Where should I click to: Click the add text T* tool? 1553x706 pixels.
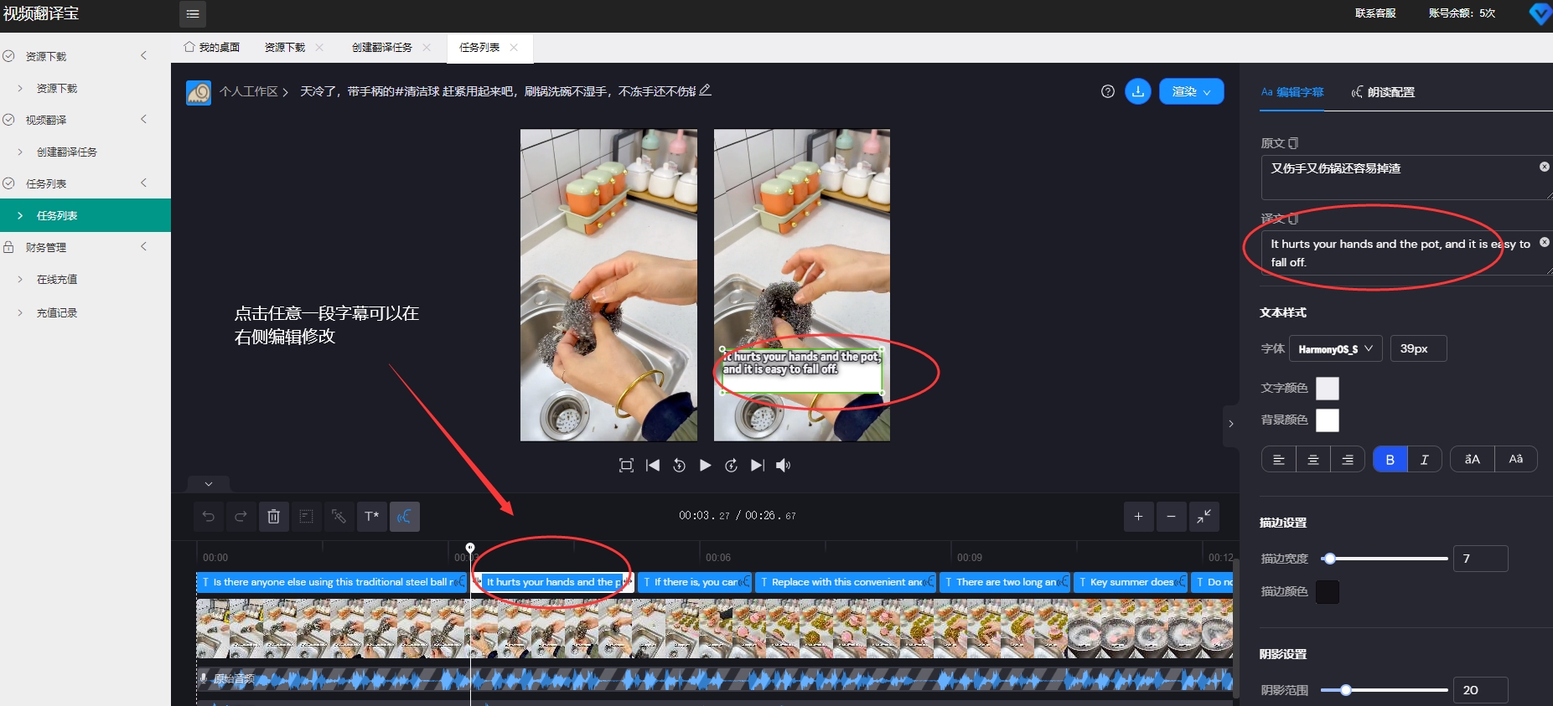[x=371, y=517]
